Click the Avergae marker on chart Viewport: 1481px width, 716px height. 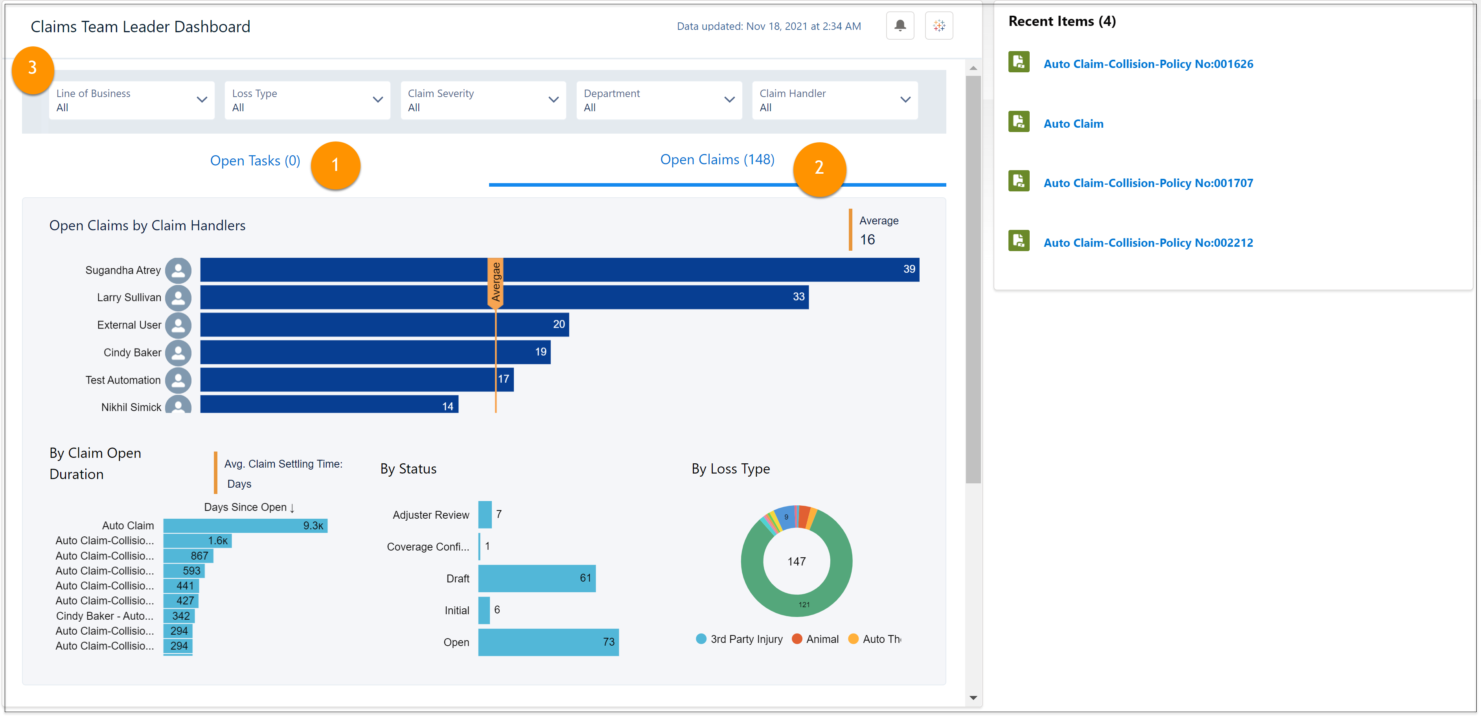coord(496,283)
